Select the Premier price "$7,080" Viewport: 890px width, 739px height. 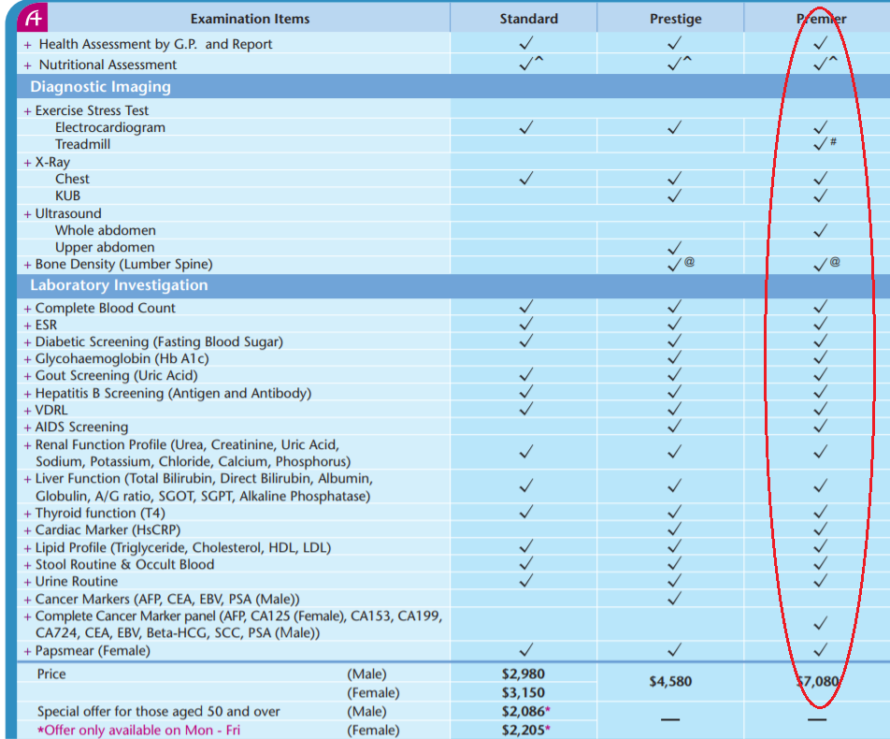point(818,682)
